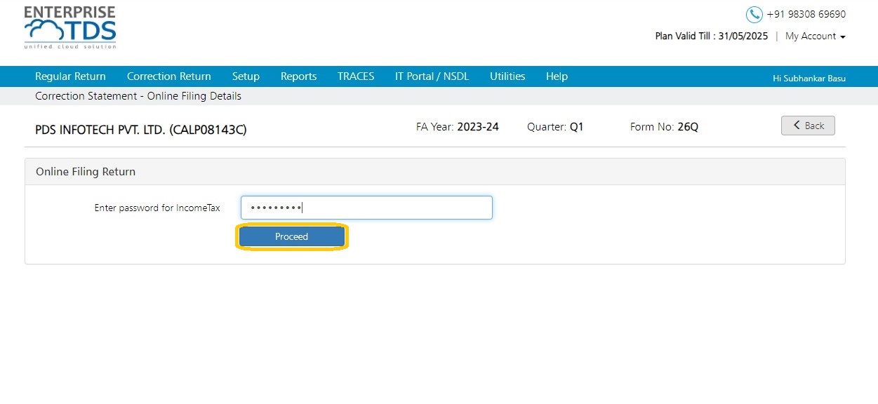
Task: Open the Reports menu
Action: click(298, 76)
